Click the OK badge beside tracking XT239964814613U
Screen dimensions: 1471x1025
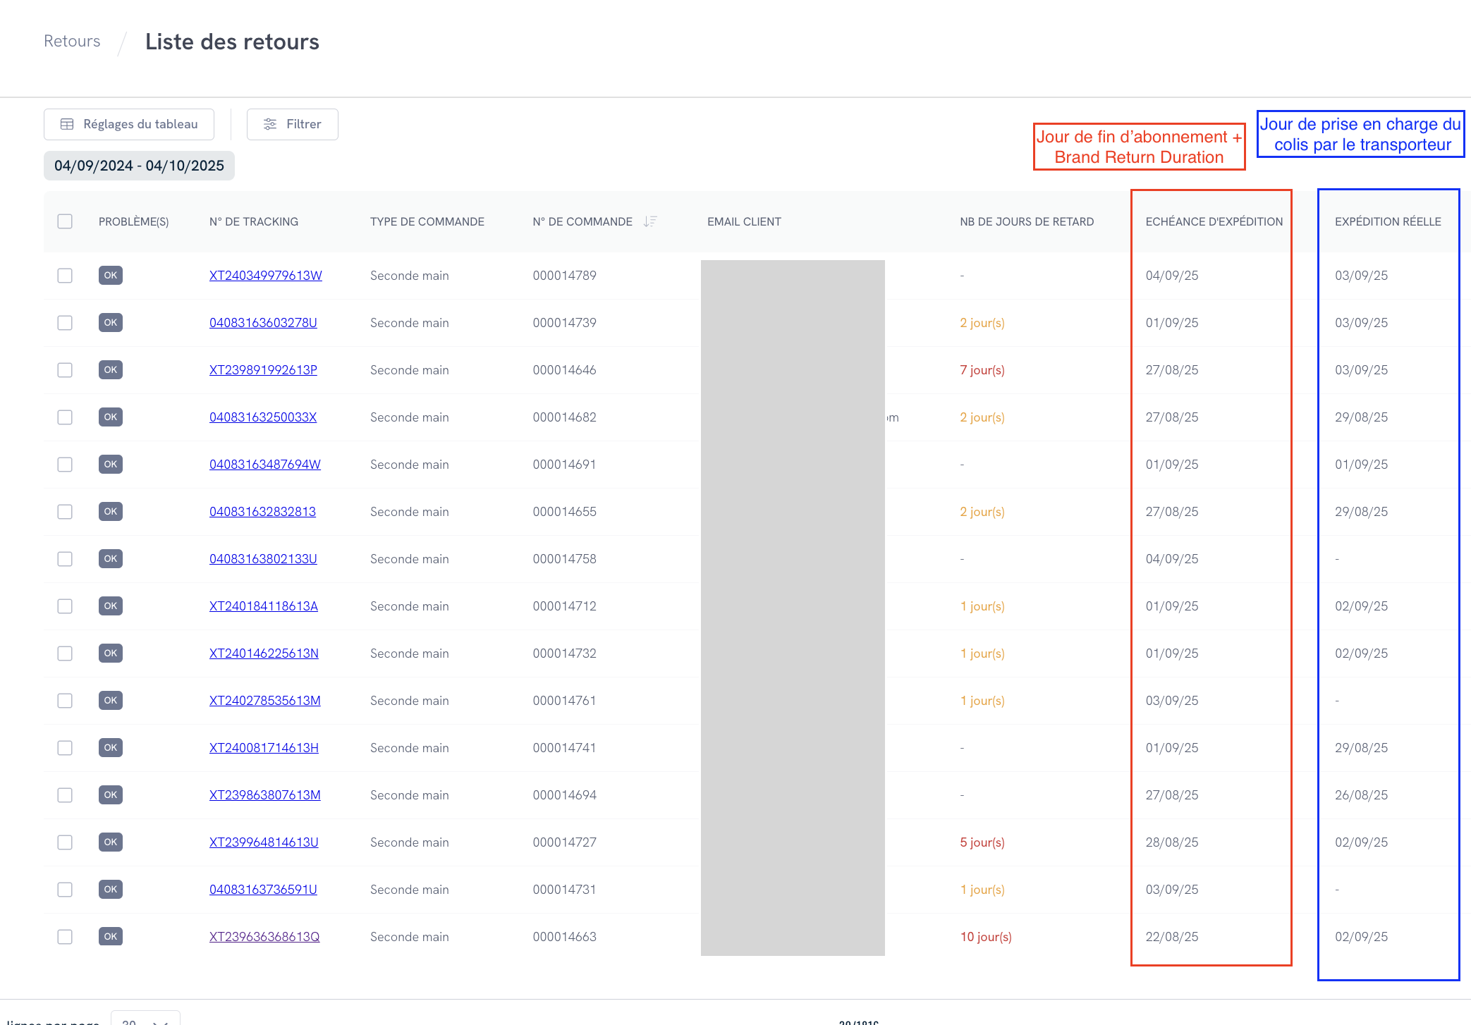coord(111,842)
